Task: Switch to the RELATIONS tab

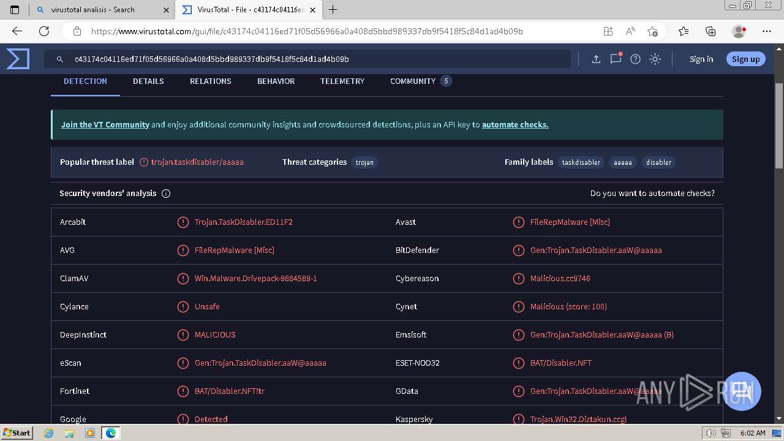Action: [x=211, y=81]
